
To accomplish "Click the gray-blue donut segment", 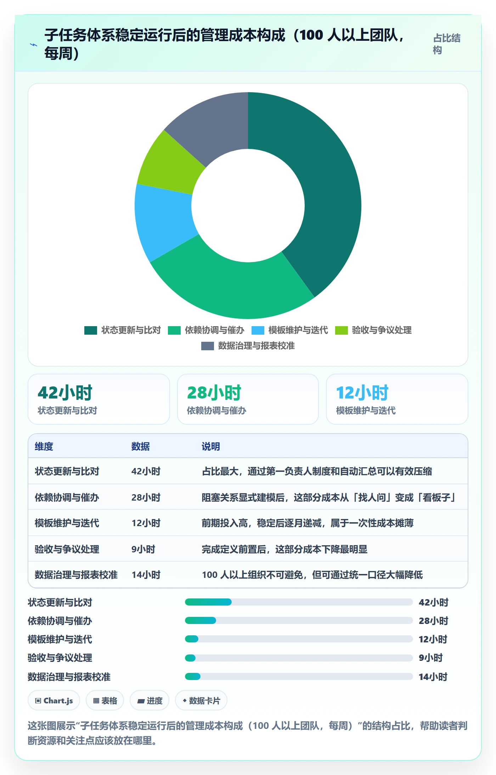I will (213, 128).
